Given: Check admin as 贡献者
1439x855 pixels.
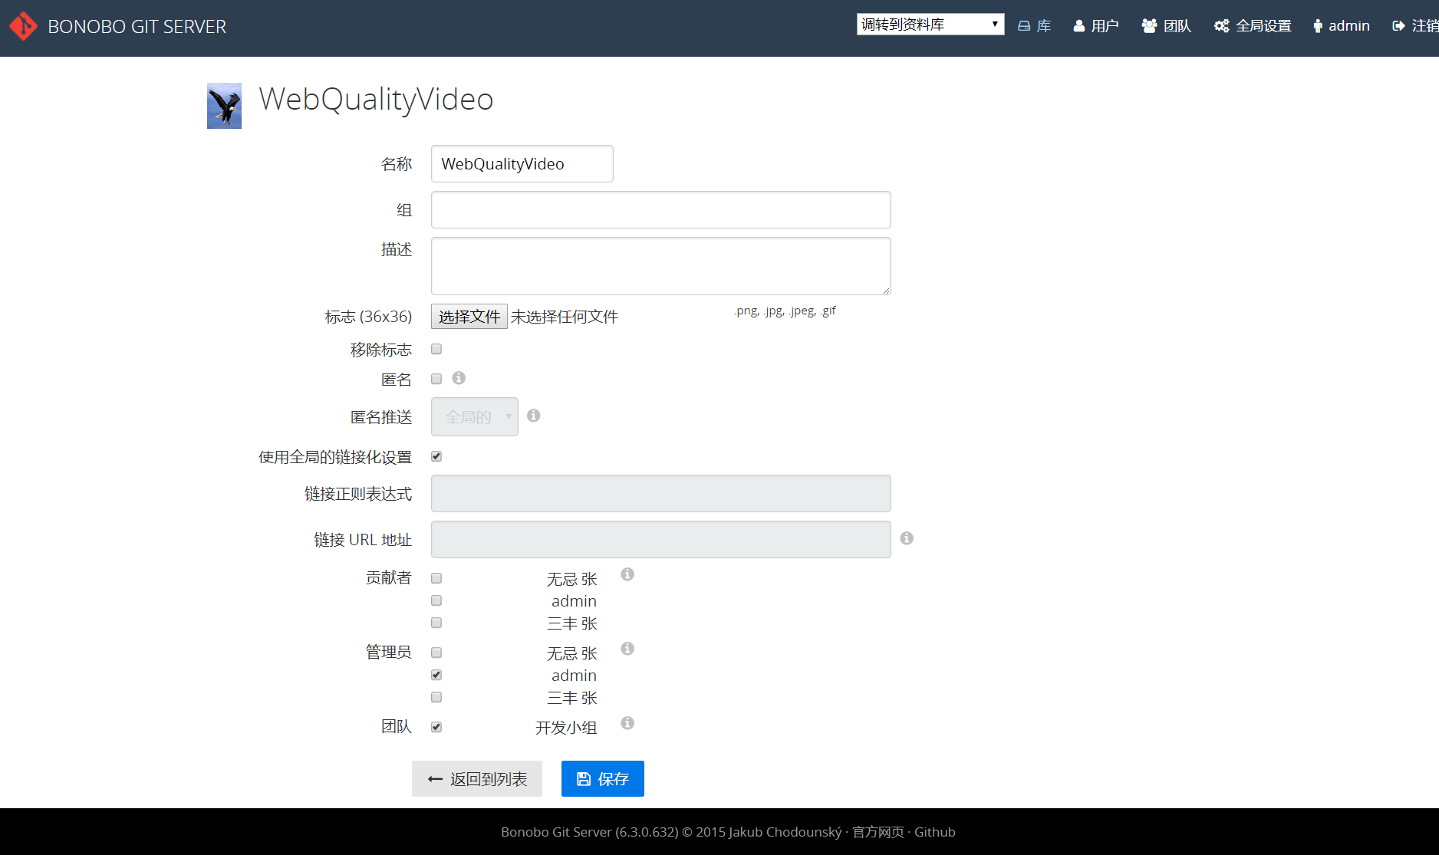Looking at the screenshot, I should click(x=436, y=600).
